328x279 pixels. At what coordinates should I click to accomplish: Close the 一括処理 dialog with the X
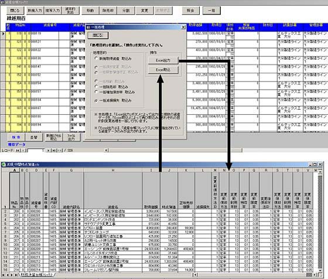pos(183,27)
